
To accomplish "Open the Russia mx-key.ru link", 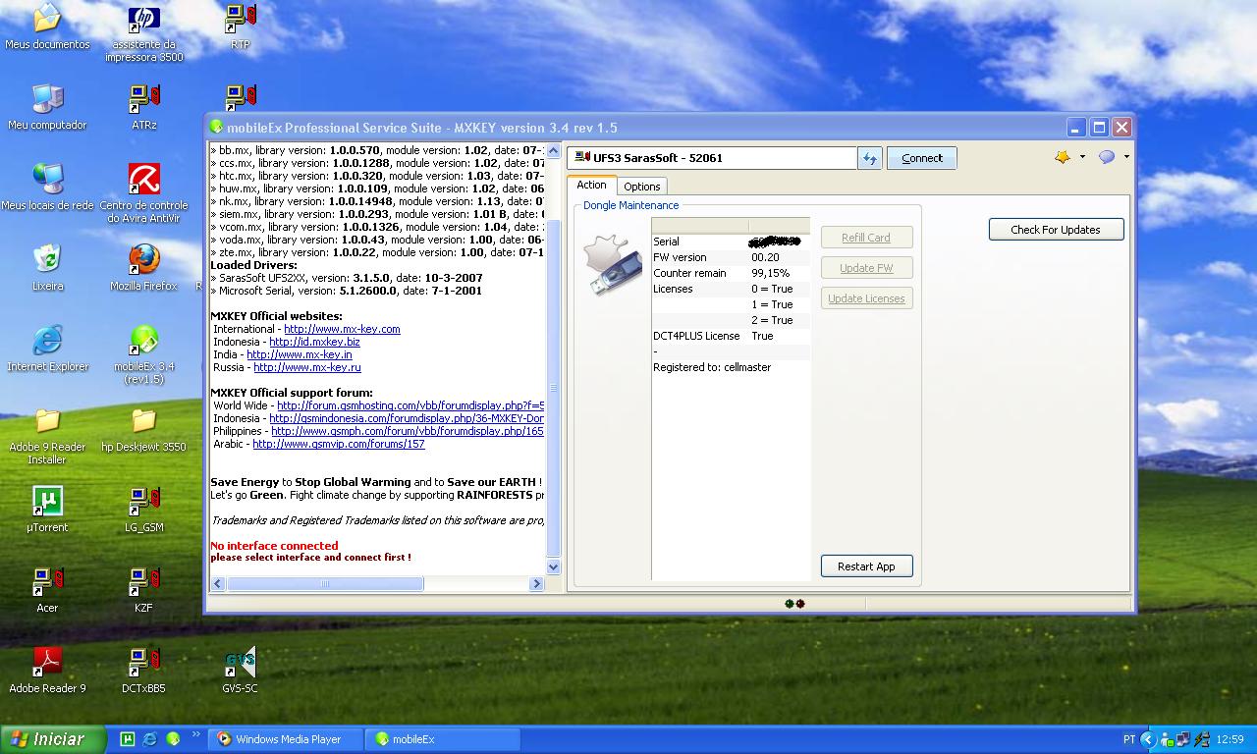I will click(307, 367).
